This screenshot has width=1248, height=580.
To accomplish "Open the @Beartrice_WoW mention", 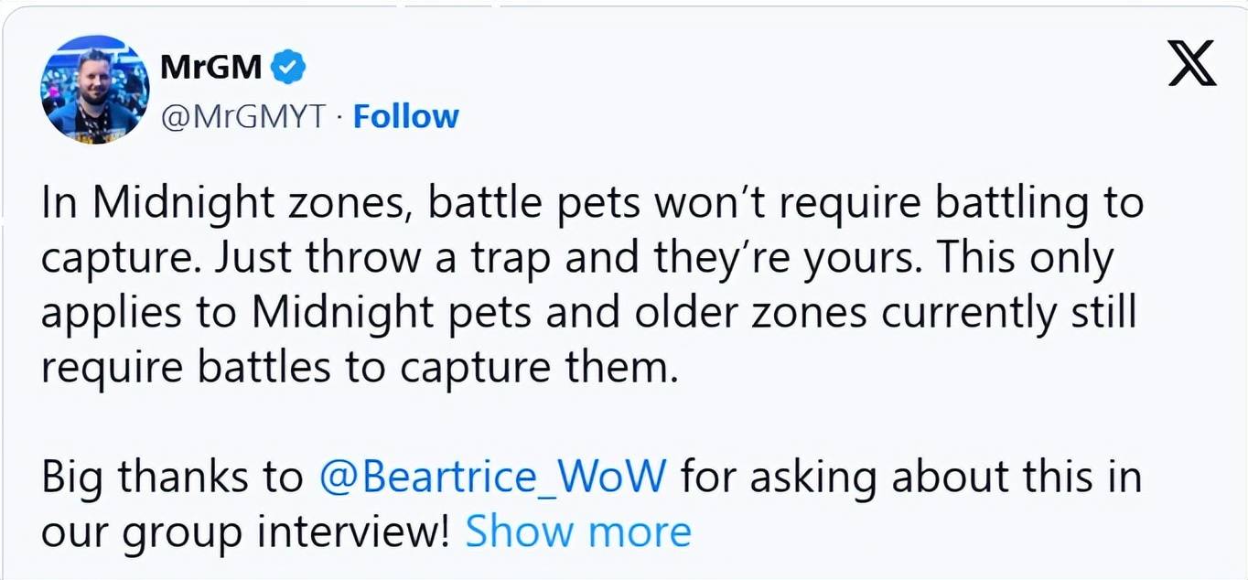I will pos(492,477).
